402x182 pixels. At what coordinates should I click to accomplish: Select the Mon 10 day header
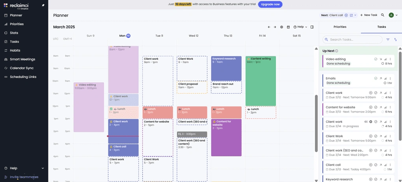(x=125, y=35)
